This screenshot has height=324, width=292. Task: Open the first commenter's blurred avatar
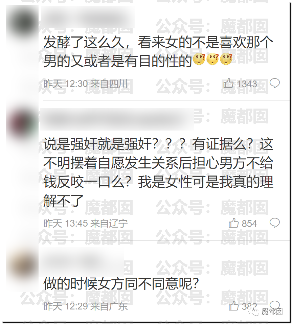22,23
